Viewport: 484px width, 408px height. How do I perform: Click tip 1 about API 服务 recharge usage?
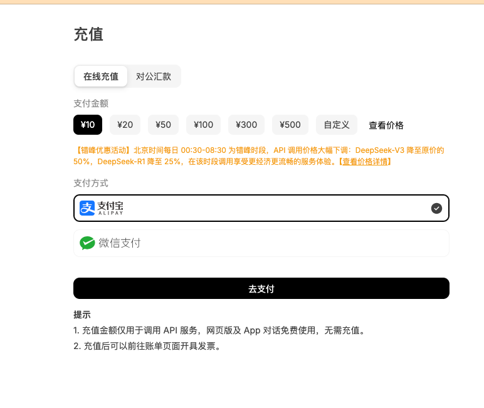pyautogui.click(x=220, y=330)
